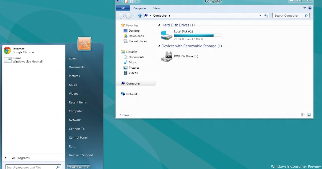322x169 pixels.
Task: Select DVD RW Drive (D:) icon
Action: [167, 57]
